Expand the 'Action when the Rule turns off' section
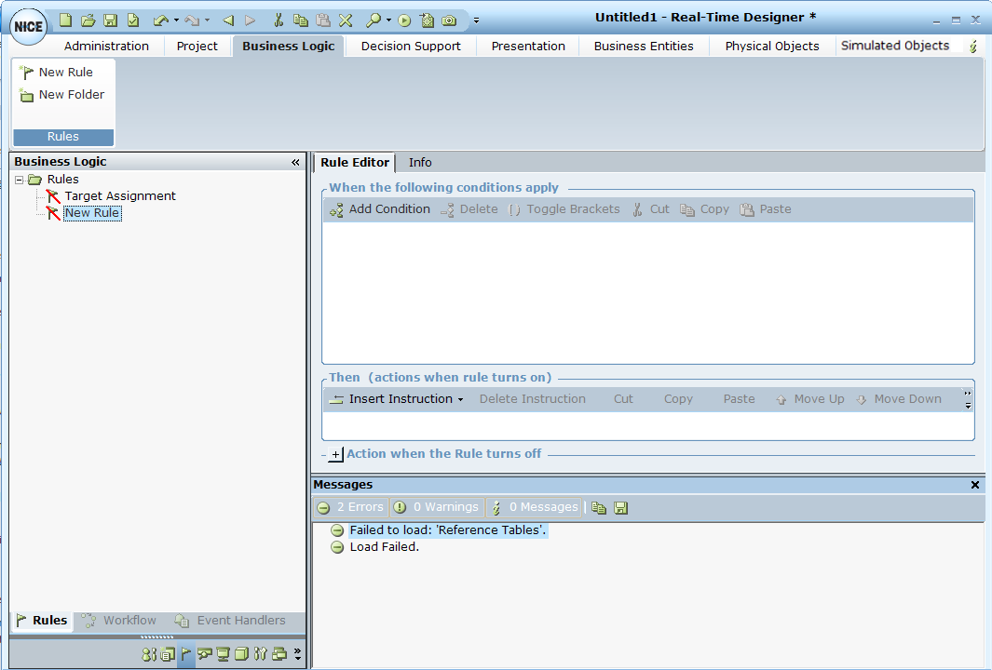 (x=336, y=454)
